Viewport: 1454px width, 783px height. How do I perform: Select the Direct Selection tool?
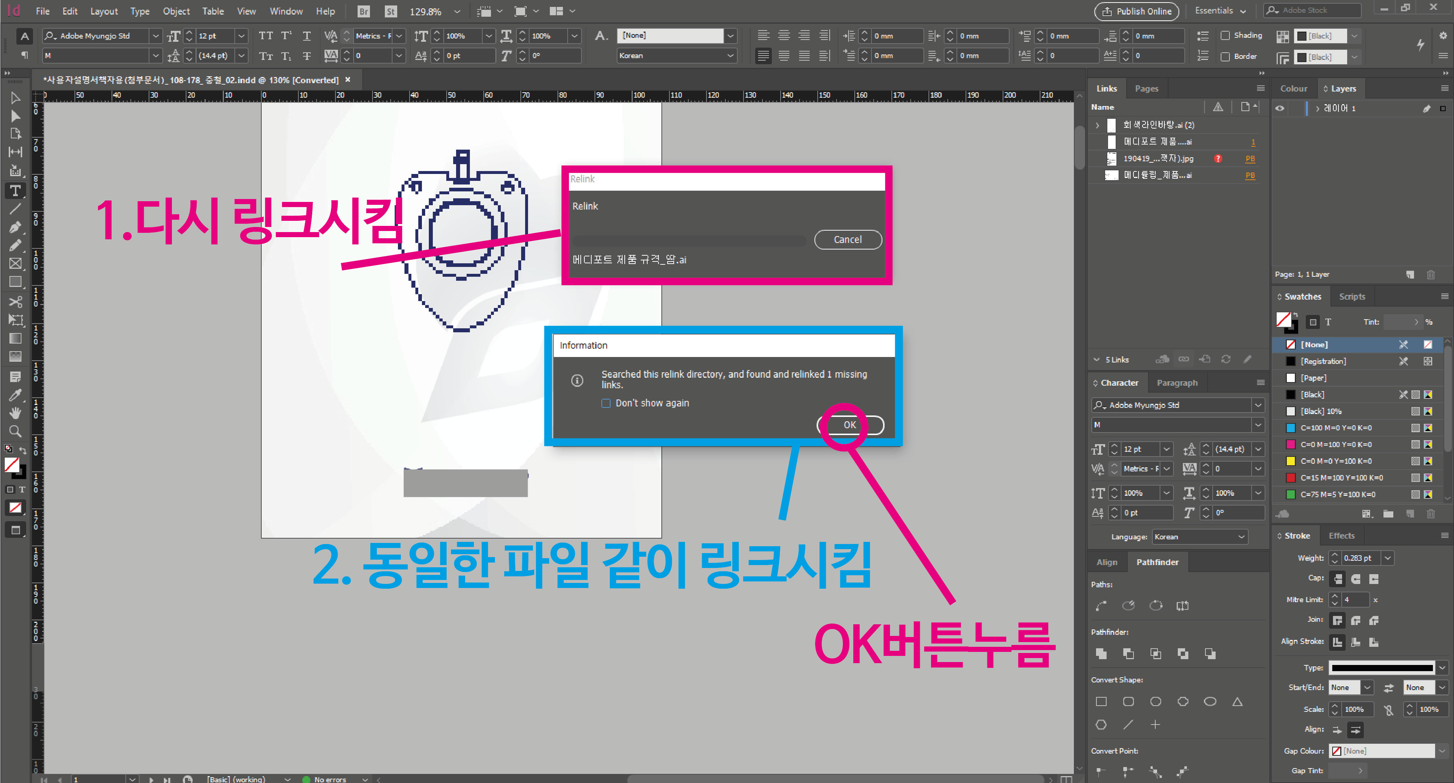15,116
